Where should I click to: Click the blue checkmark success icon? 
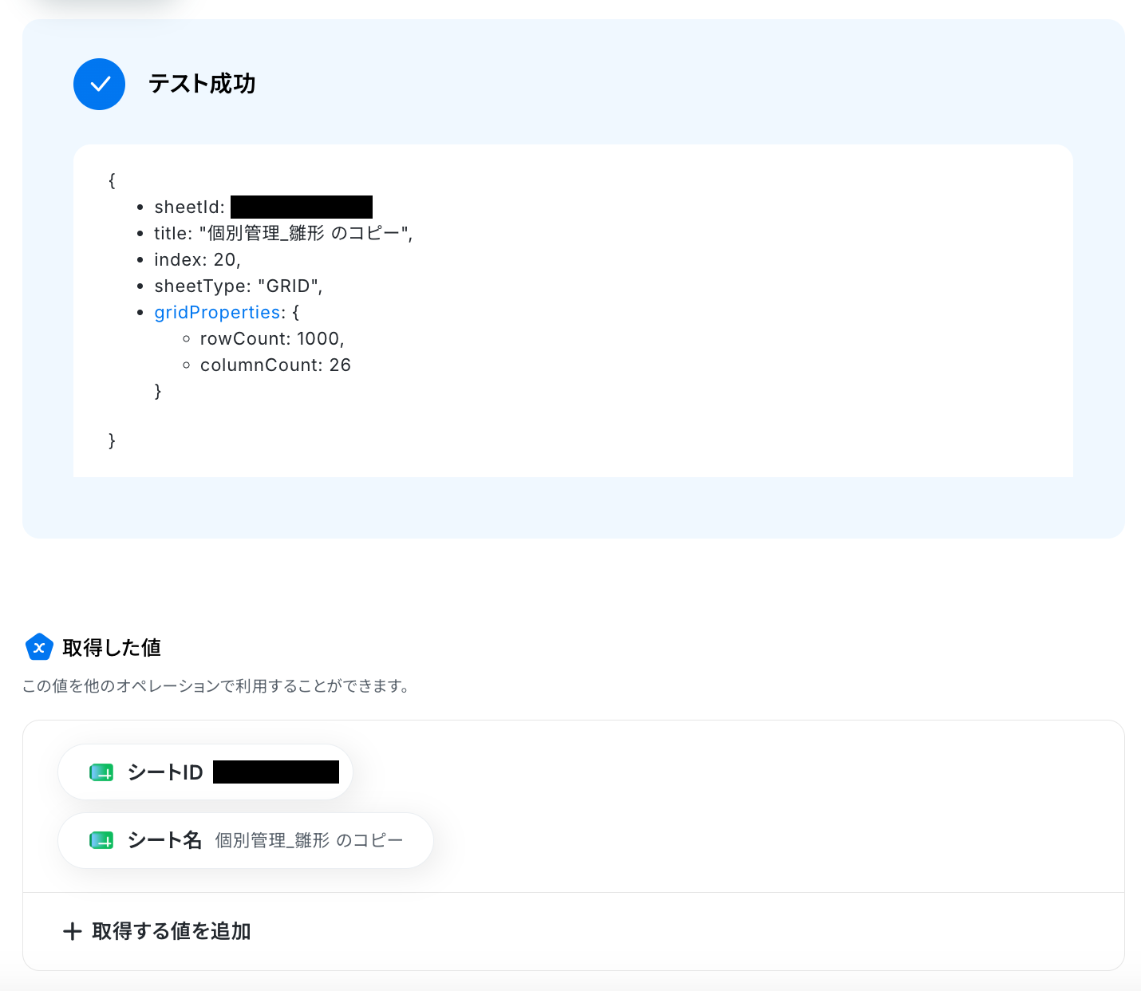click(x=99, y=84)
